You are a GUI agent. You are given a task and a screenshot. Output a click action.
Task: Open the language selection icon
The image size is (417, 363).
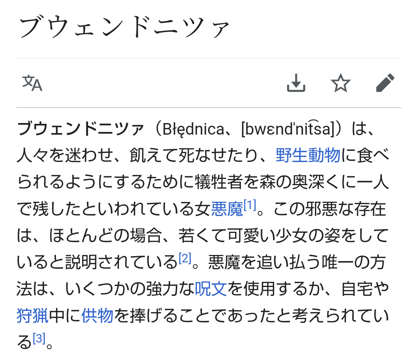coord(32,83)
